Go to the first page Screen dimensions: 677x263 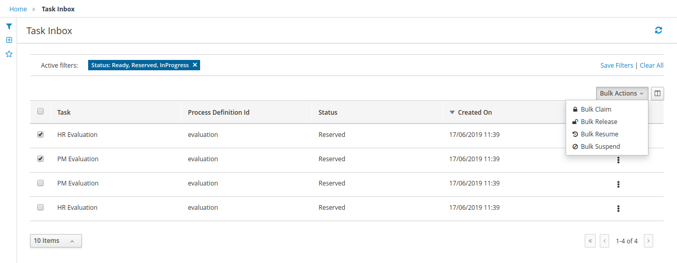590,241
